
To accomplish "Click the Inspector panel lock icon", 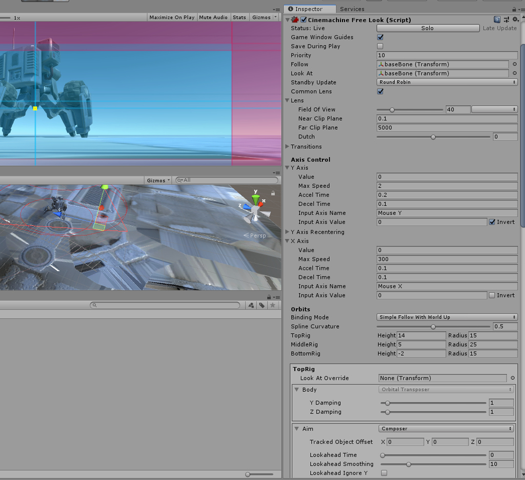I will point(514,9).
